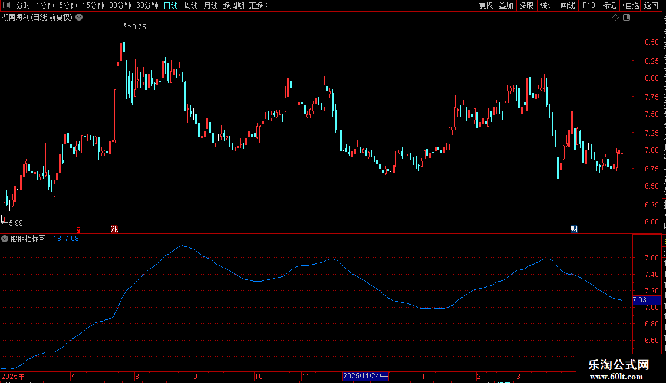Click the 返回 back button
Image resolution: width=666 pixels, height=383 pixels.
(651, 5)
